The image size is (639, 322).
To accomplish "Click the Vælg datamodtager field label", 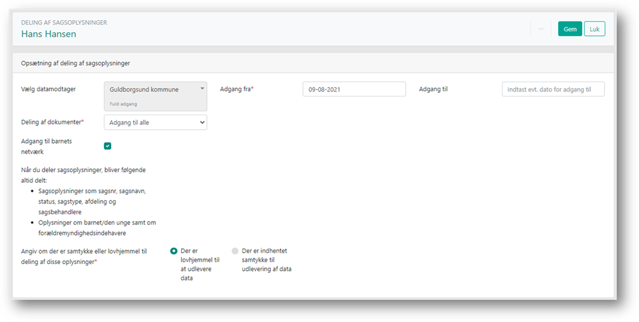I will pyautogui.click(x=49, y=89).
